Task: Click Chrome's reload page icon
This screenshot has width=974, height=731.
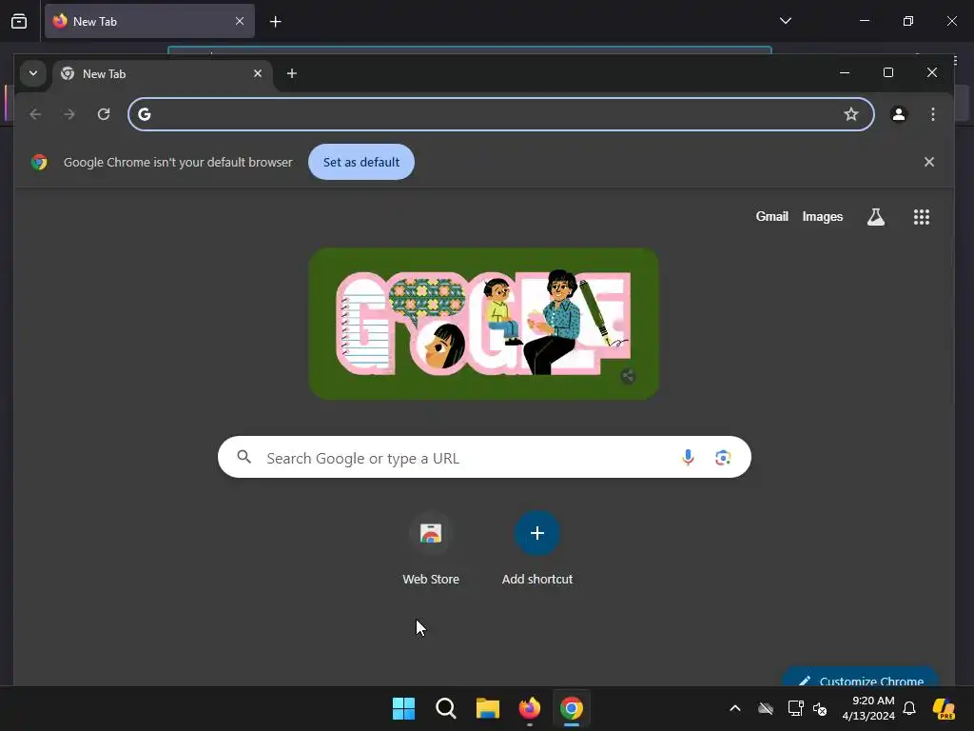Action: 104,114
